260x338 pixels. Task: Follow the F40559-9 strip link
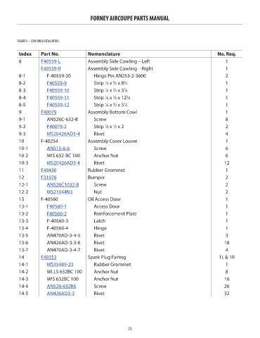[57, 83]
